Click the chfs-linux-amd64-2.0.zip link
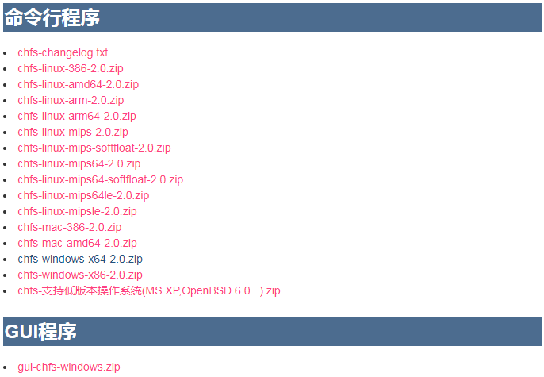This screenshot has width=544, height=377. pos(78,84)
